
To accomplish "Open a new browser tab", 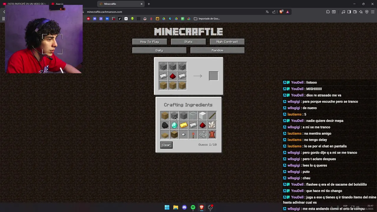I will coord(149,4).
